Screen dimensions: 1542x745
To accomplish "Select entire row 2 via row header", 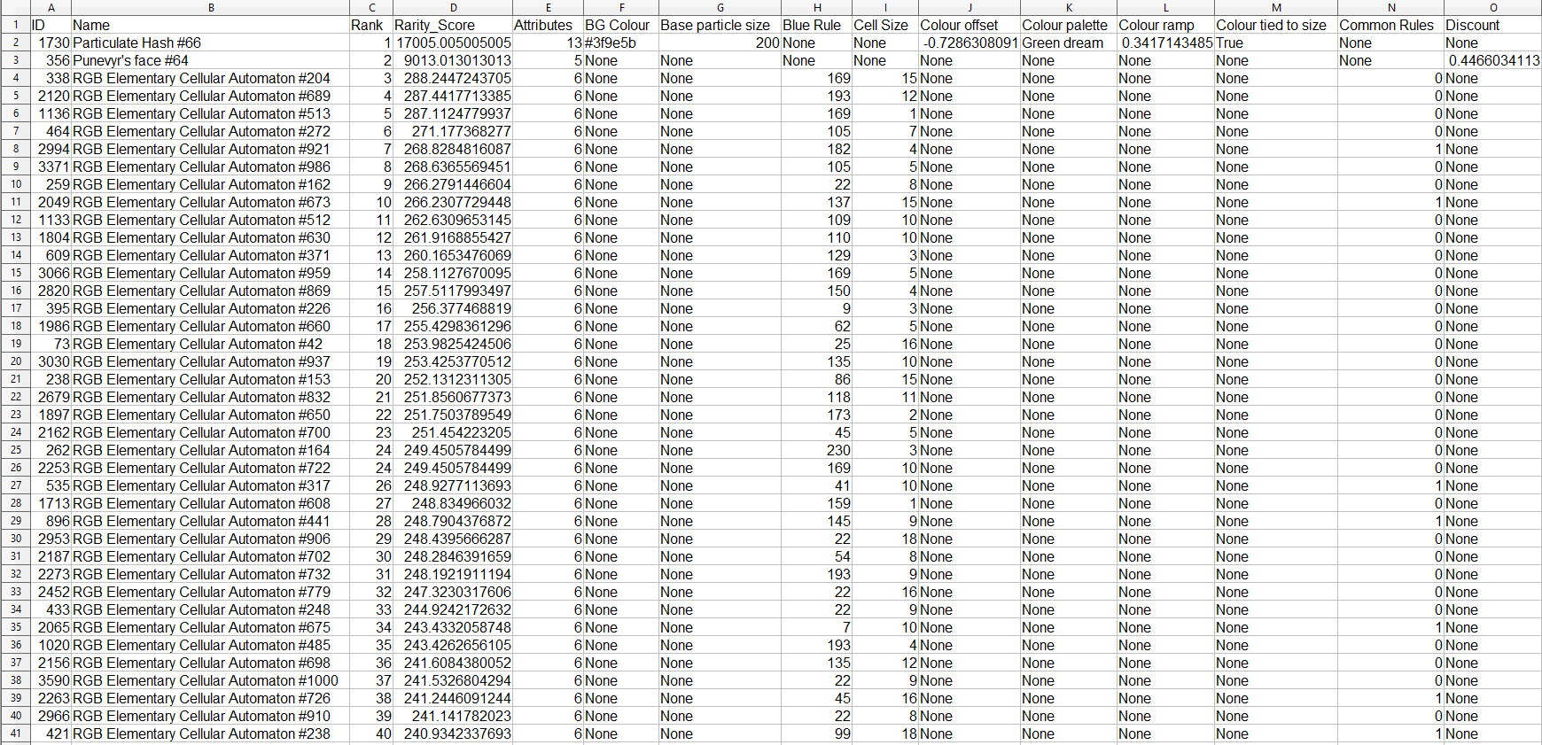I will click(x=15, y=43).
